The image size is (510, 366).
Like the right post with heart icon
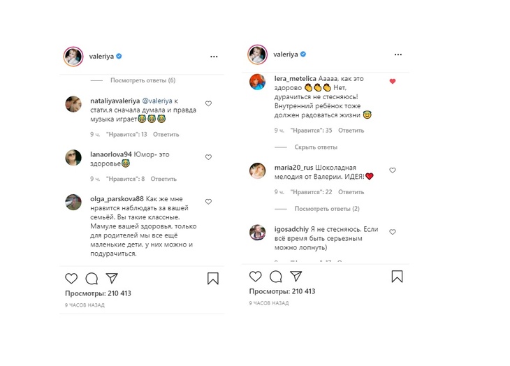click(256, 277)
